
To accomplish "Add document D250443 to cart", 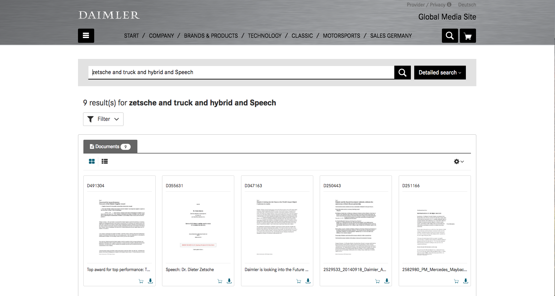I will (377, 281).
